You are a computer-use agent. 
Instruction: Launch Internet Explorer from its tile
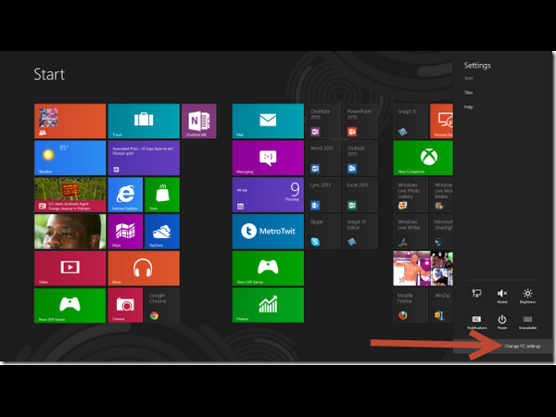pos(124,195)
